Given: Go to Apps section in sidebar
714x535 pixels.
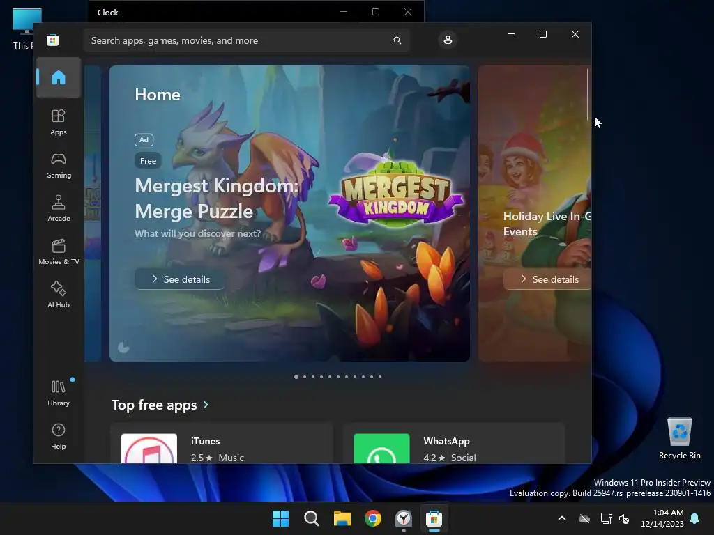Looking at the screenshot, I should pos(59,122).
